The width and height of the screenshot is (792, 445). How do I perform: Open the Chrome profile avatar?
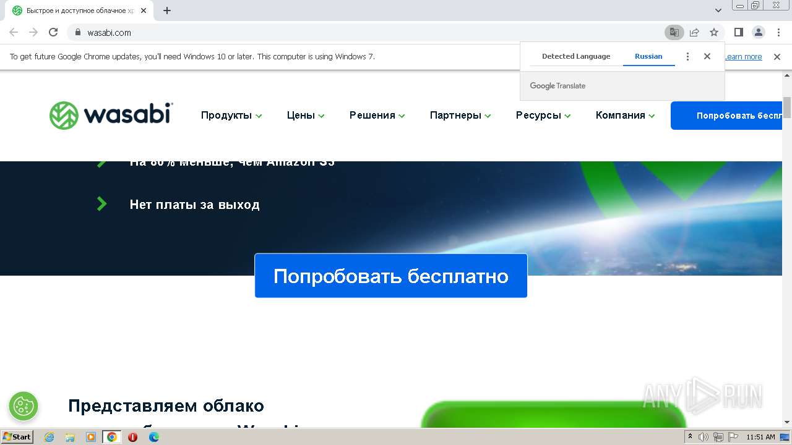pos(759,32)
